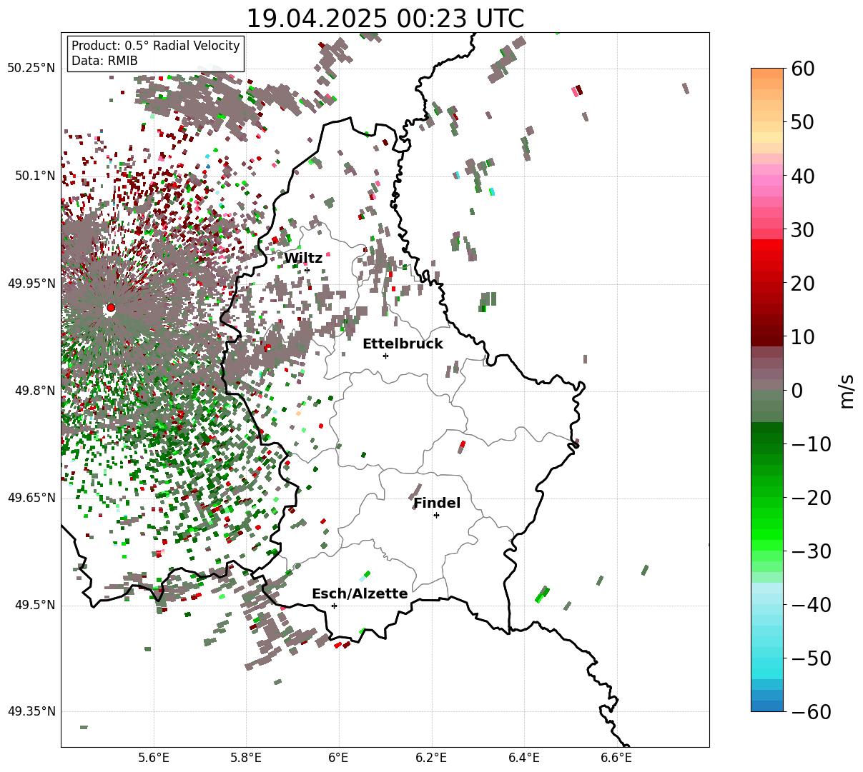The height and width of the screenshot is (772, 863).
Task: Click the Findel station cross marker
Action: 436,515
